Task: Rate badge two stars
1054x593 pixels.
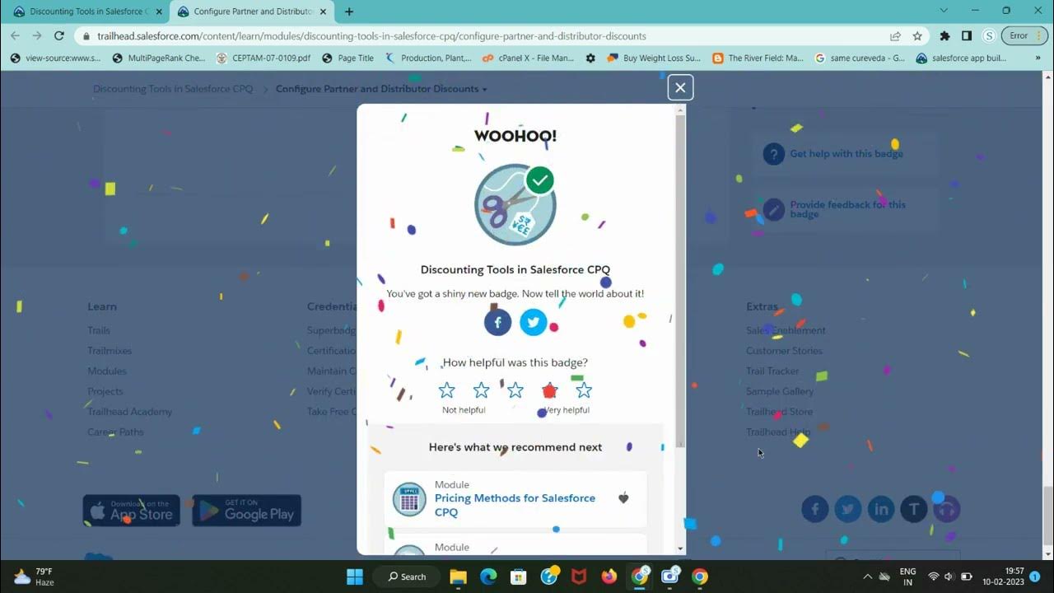Action: coord(481,390)
